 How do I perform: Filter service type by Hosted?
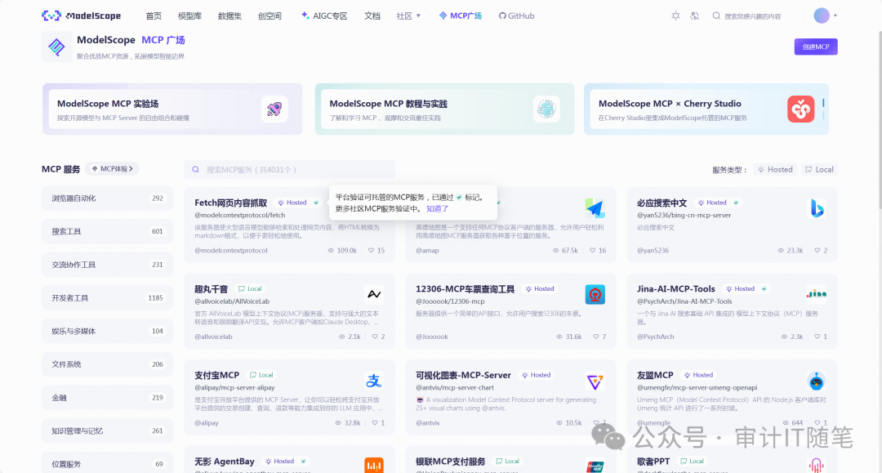pyautogui.click(x=775, y=169)
